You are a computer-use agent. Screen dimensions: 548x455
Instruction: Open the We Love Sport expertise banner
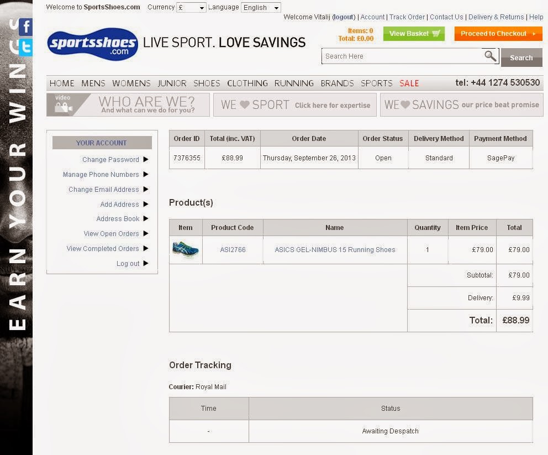coord(294,104)
